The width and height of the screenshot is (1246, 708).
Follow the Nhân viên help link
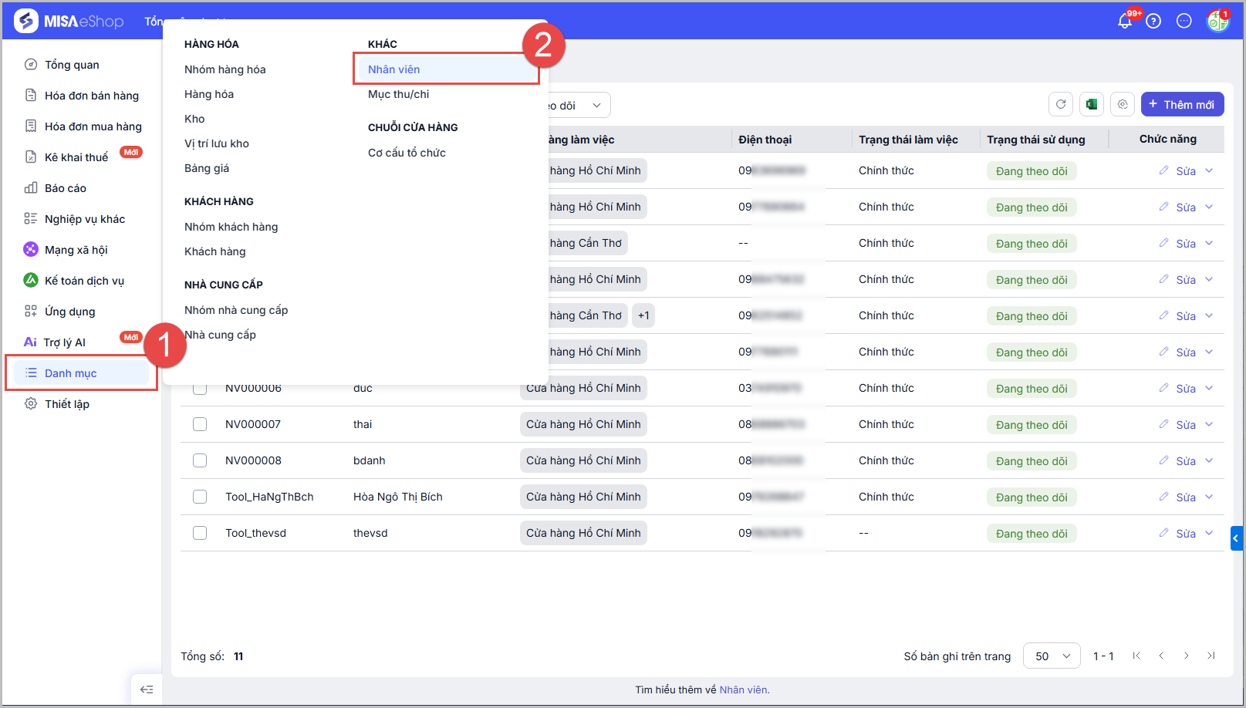[x=744, y=689]
